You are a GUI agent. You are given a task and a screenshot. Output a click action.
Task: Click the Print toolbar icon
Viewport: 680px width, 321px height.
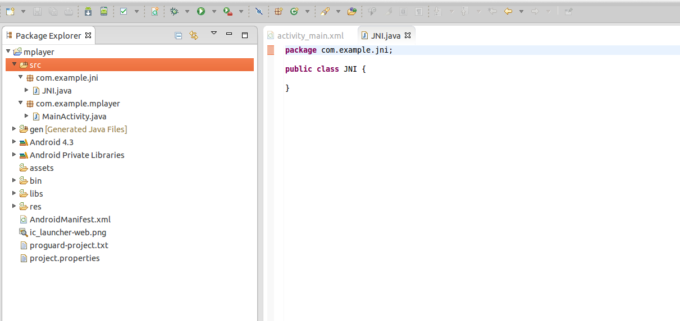(68, 11)
